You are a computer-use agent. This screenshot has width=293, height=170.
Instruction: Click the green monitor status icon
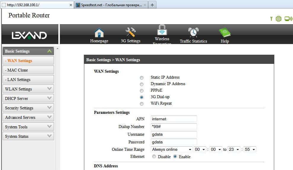point(287,19)
